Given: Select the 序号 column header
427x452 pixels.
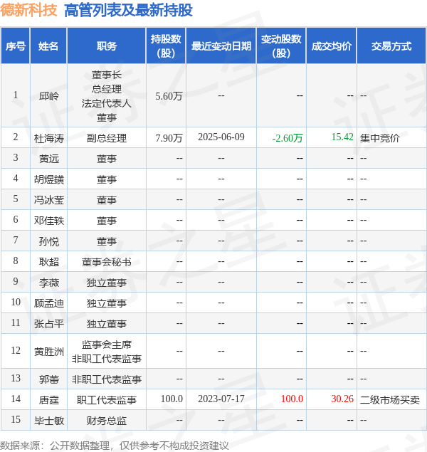Looking at the screenshot, I should click(x=16, y=46).
